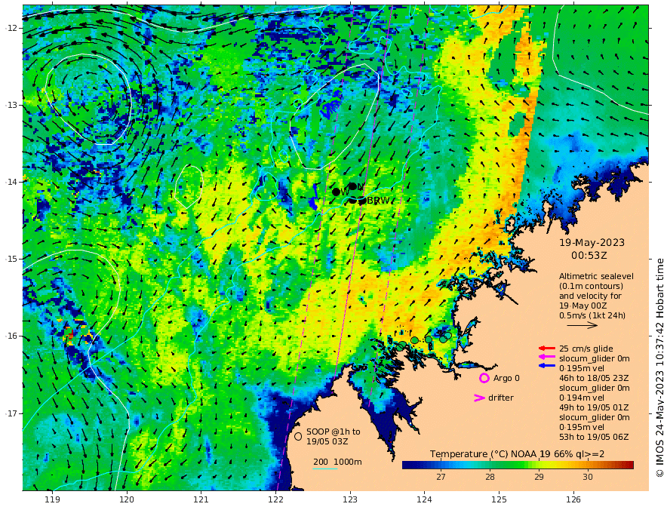
Task: Click latitude axis label -15
Action: 11,259
